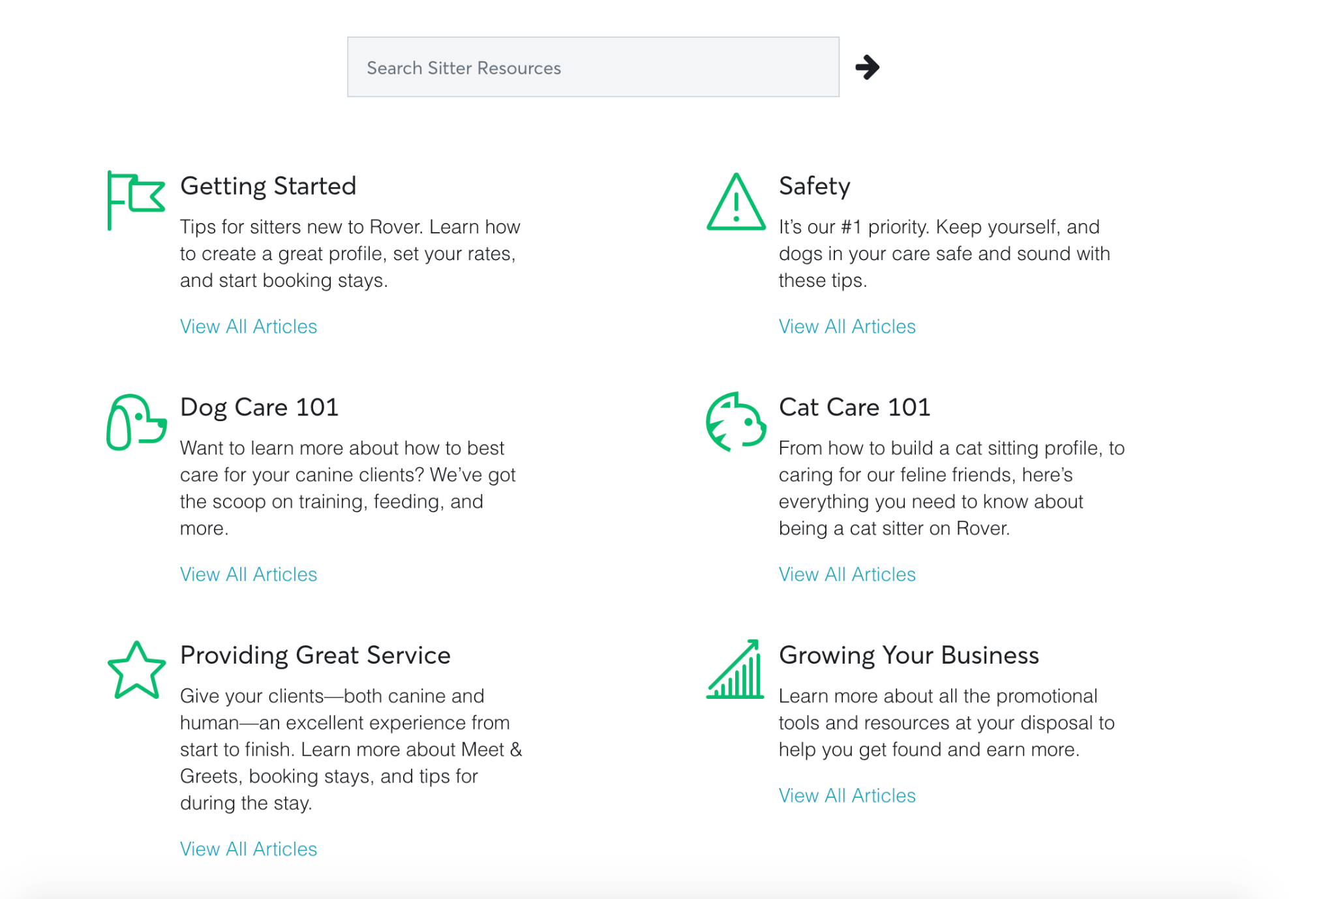View all articles under Growing Your Business
The height and width of the screenshot is (899, 1336).
847,795
